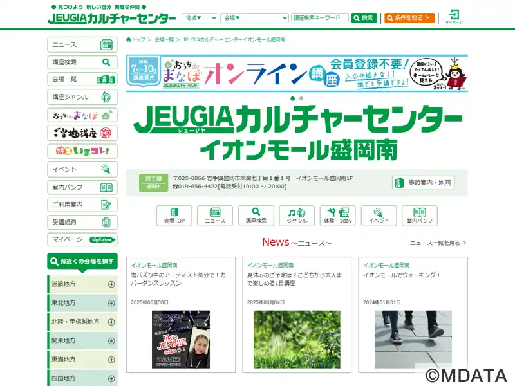This screenshot has width=515, height=386.
Task: Open 講座ジャンル in the left sidebar
Action: point(82,97)
